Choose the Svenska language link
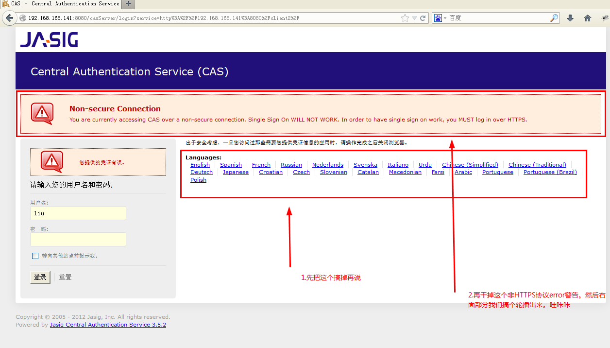610x348 pixels. tap(365, 165)
